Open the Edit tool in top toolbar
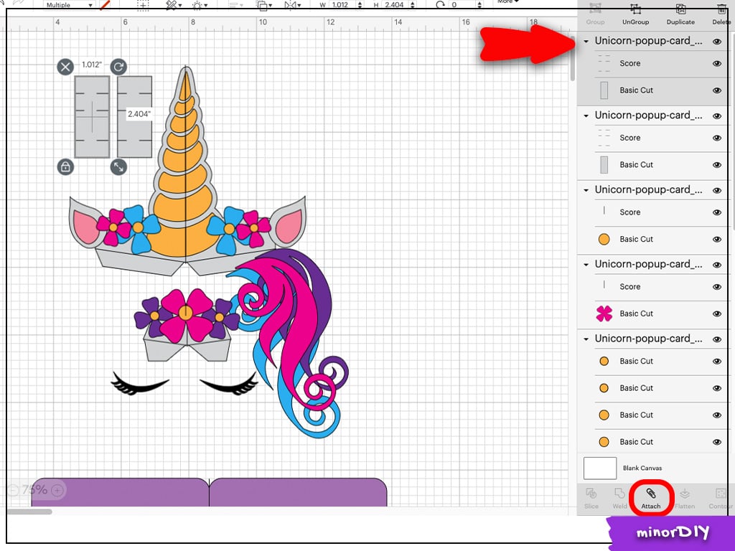This screenshot has width=735, height=551. pyautogui.click(x=174, y=5)
